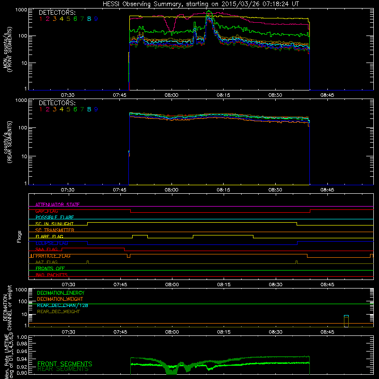379x379 pixels.
Task: Click the DETECTORS: label in the front segments panel
Action: click(x=57, y=13)
